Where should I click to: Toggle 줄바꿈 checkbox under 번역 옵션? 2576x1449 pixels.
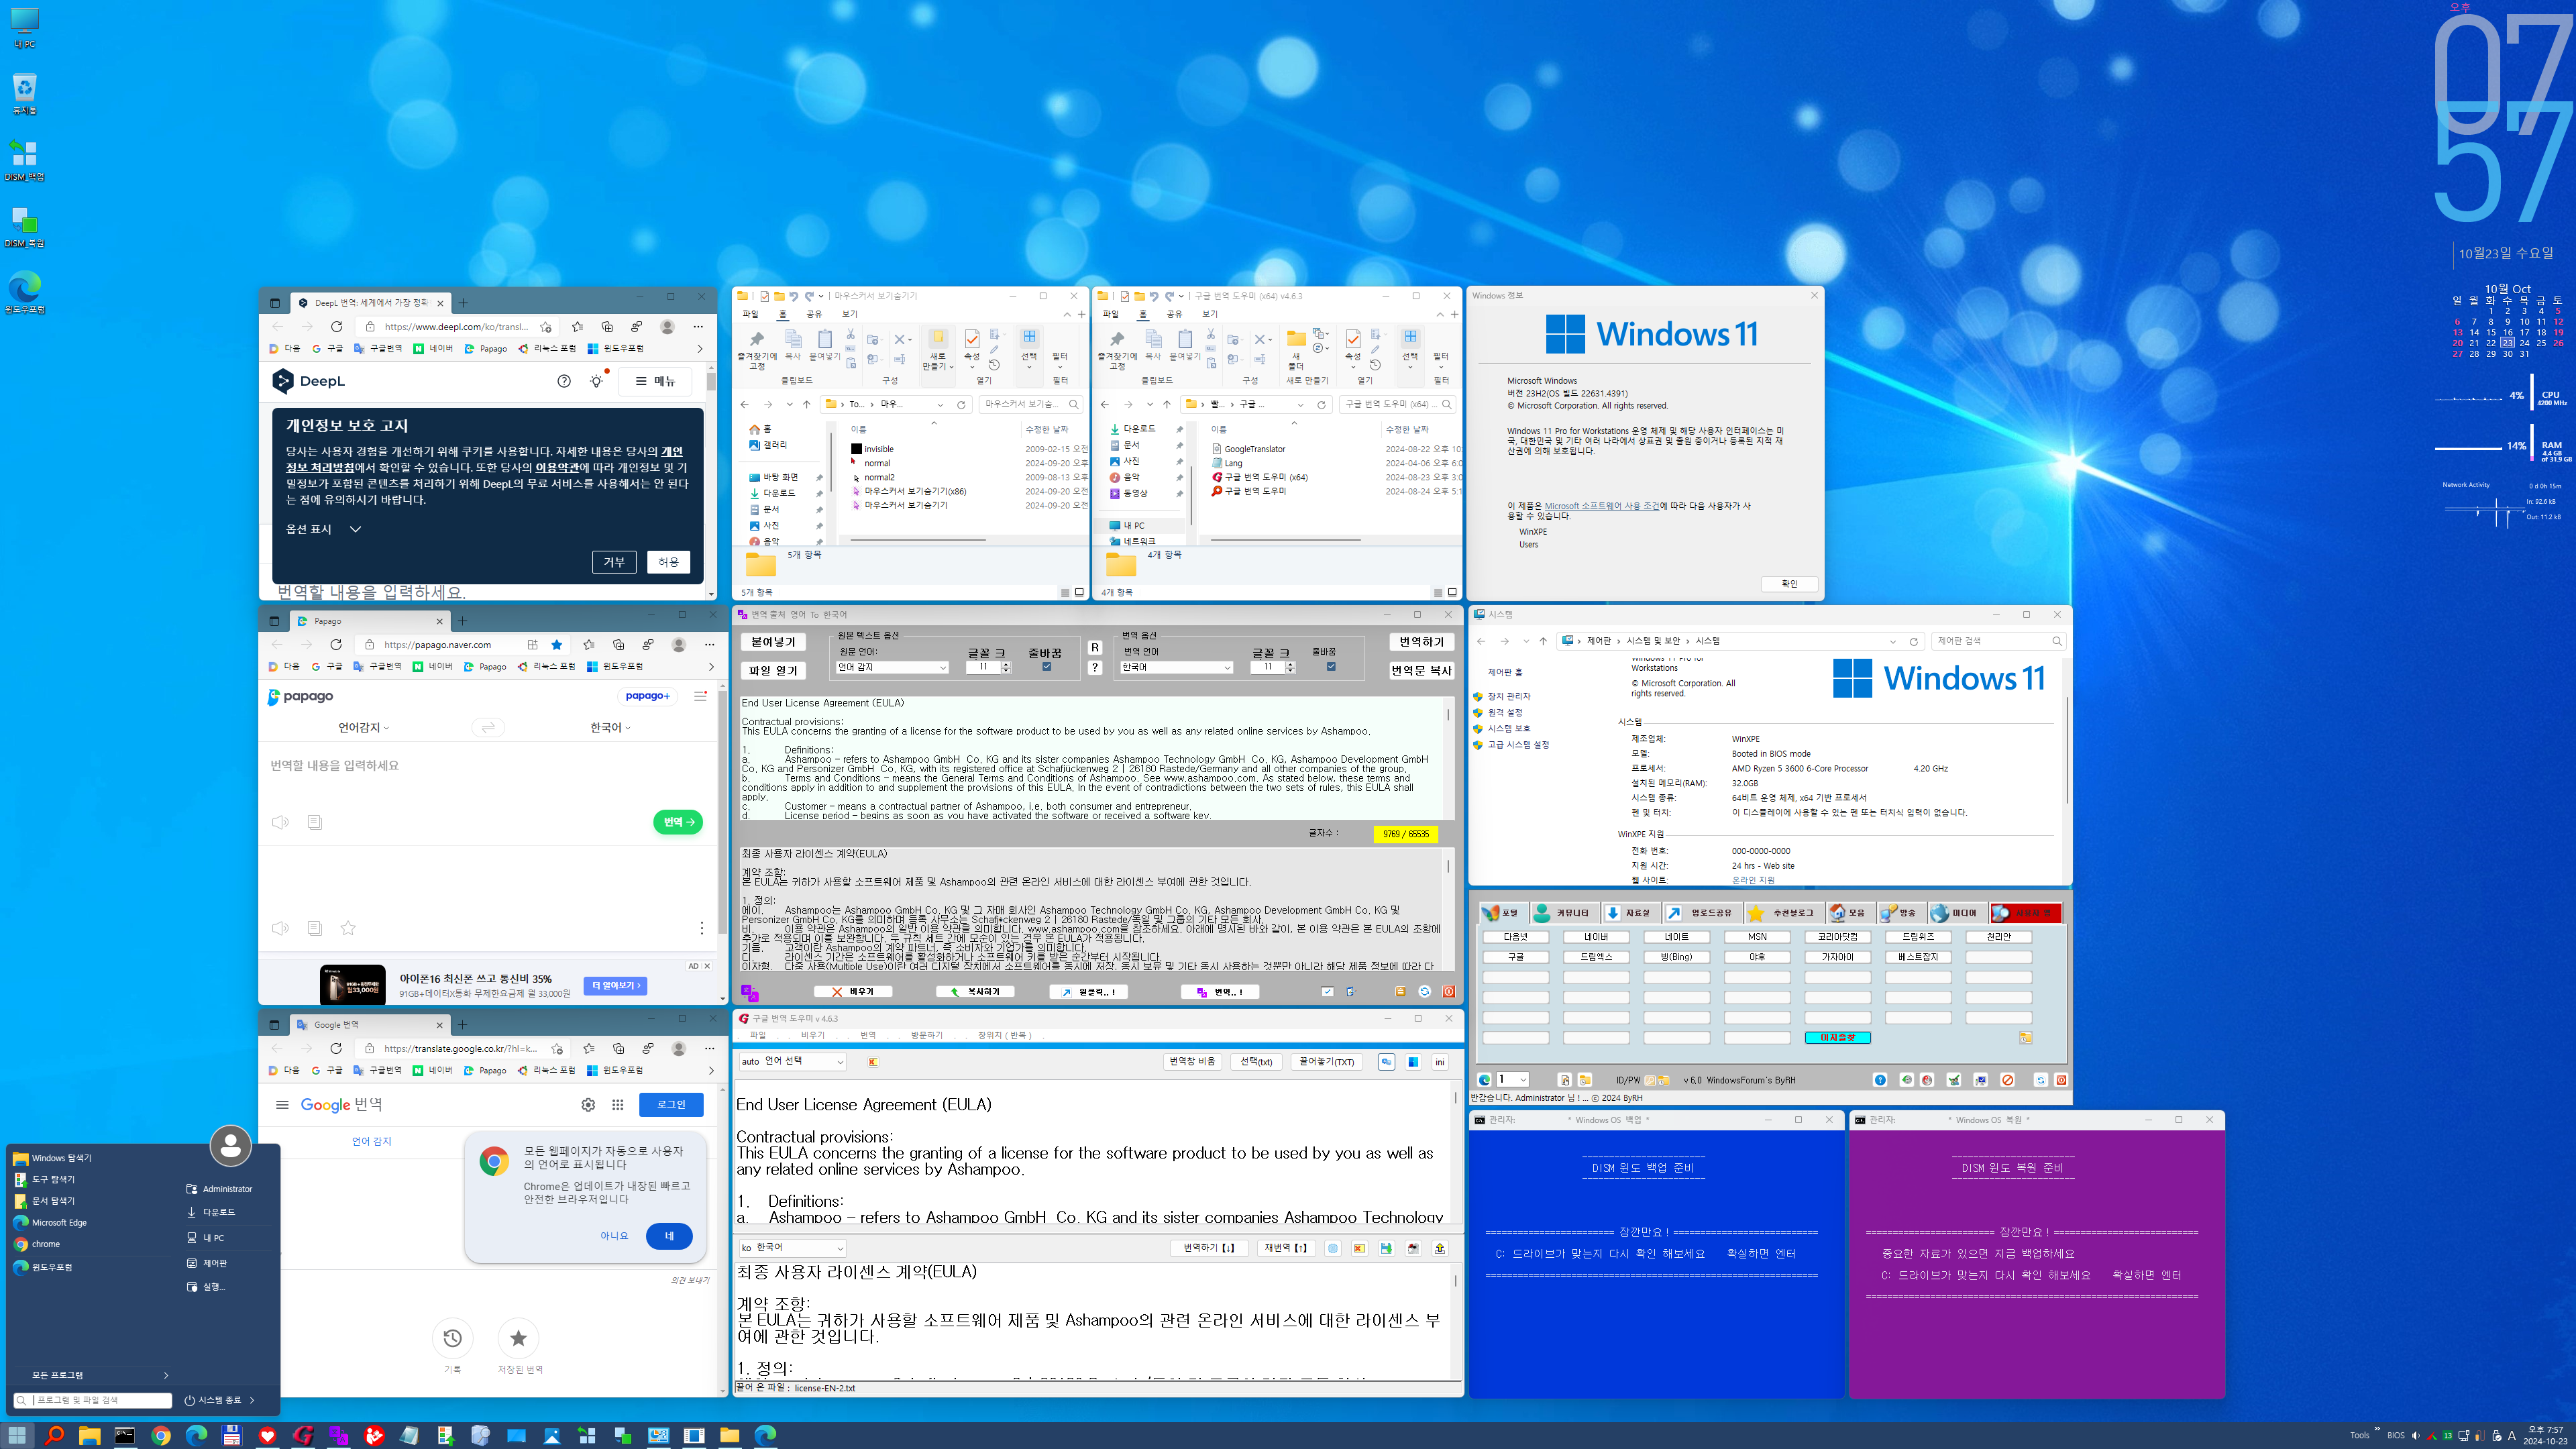tap(1331, 667)
